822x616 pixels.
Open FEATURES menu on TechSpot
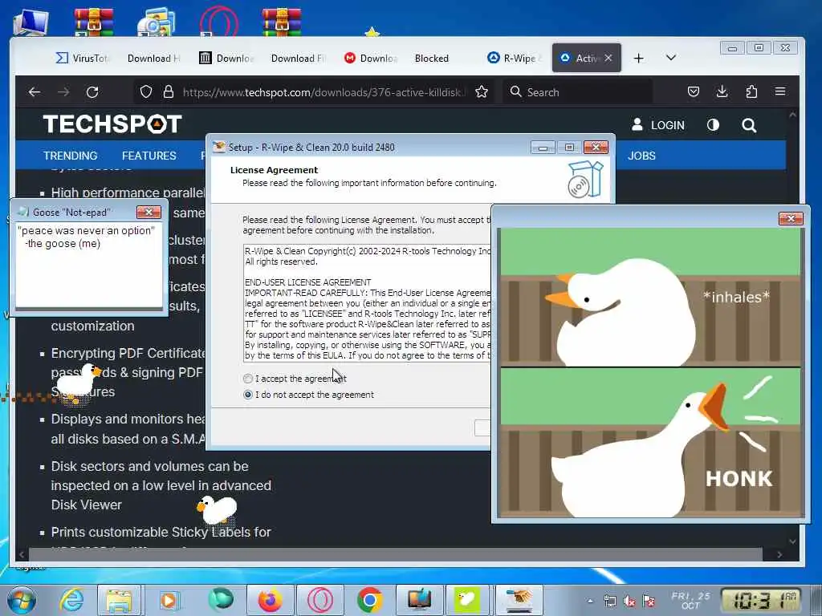149,156
